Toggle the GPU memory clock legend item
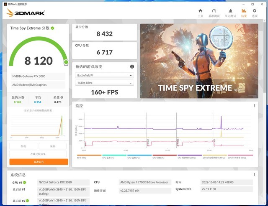The image size is (268, 206). [215, 157]
